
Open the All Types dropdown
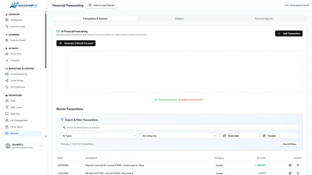coord(99,136)
